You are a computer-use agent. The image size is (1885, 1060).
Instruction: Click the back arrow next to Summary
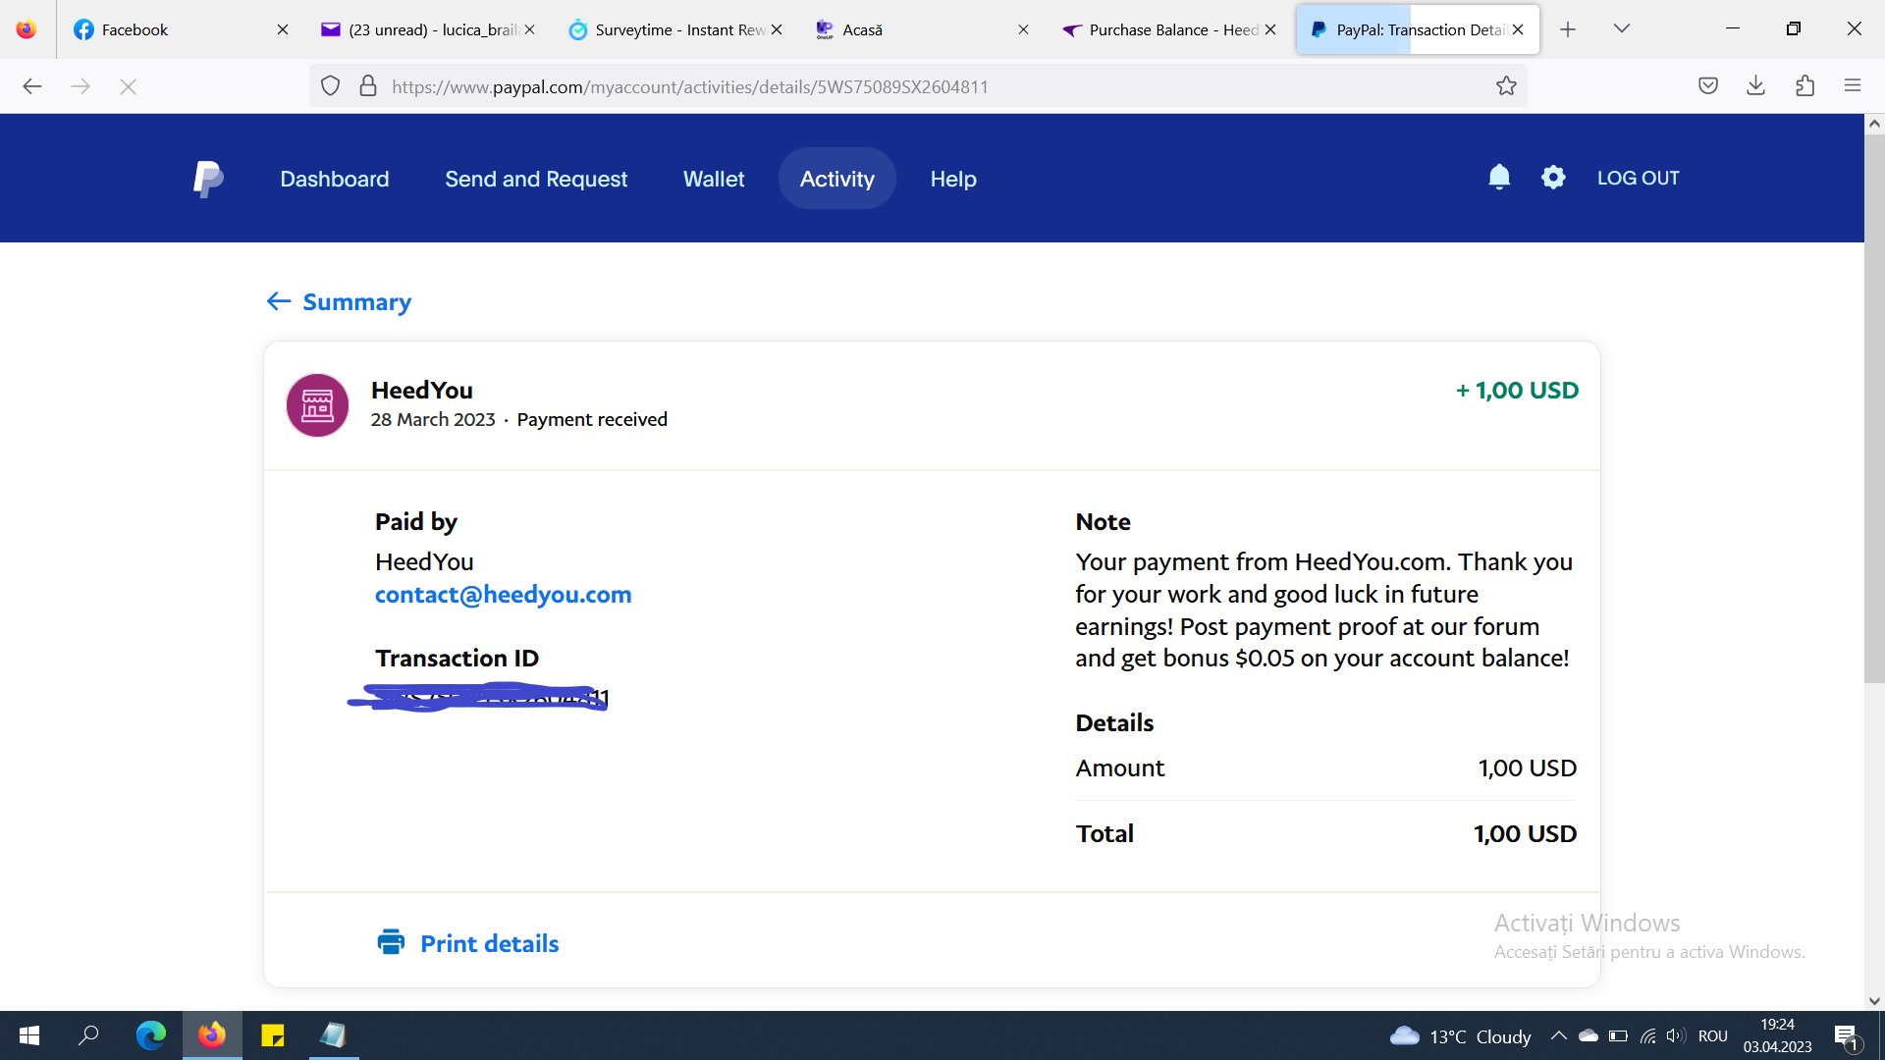(x=279, y=301)
